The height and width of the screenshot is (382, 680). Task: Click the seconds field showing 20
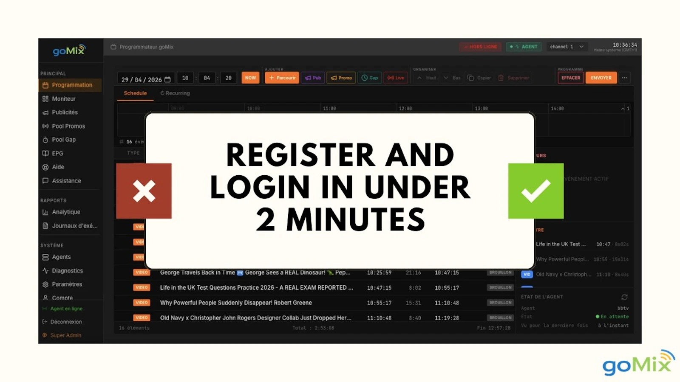pos(229,78)
